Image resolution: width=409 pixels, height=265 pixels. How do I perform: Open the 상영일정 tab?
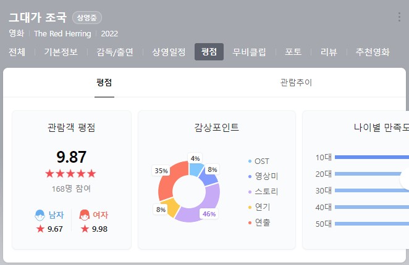169,52
